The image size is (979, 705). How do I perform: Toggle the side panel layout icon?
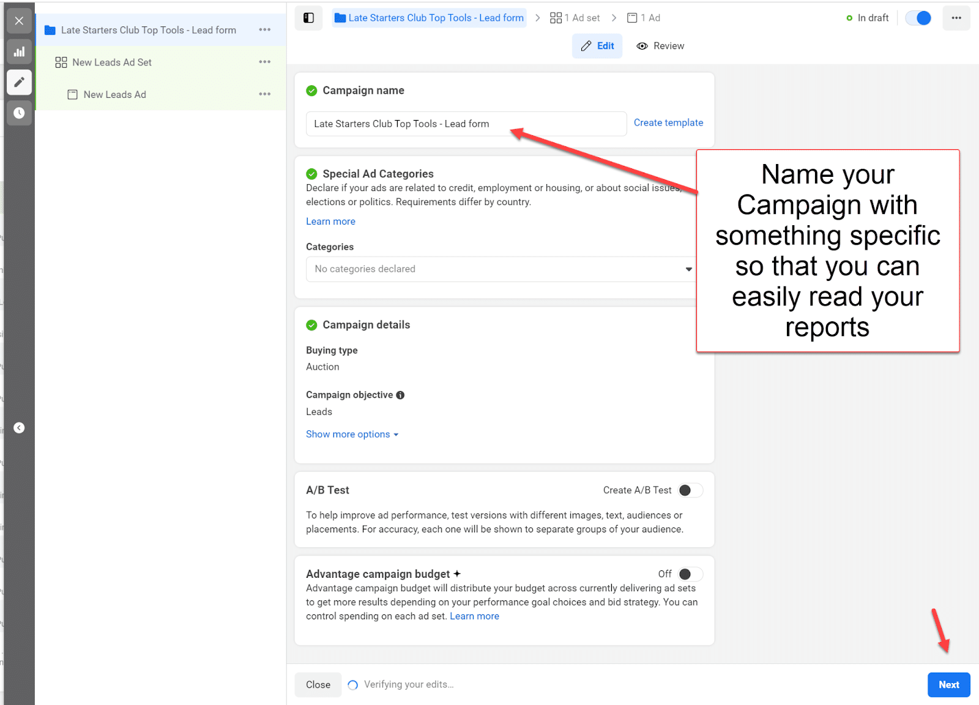pos(309,18)
